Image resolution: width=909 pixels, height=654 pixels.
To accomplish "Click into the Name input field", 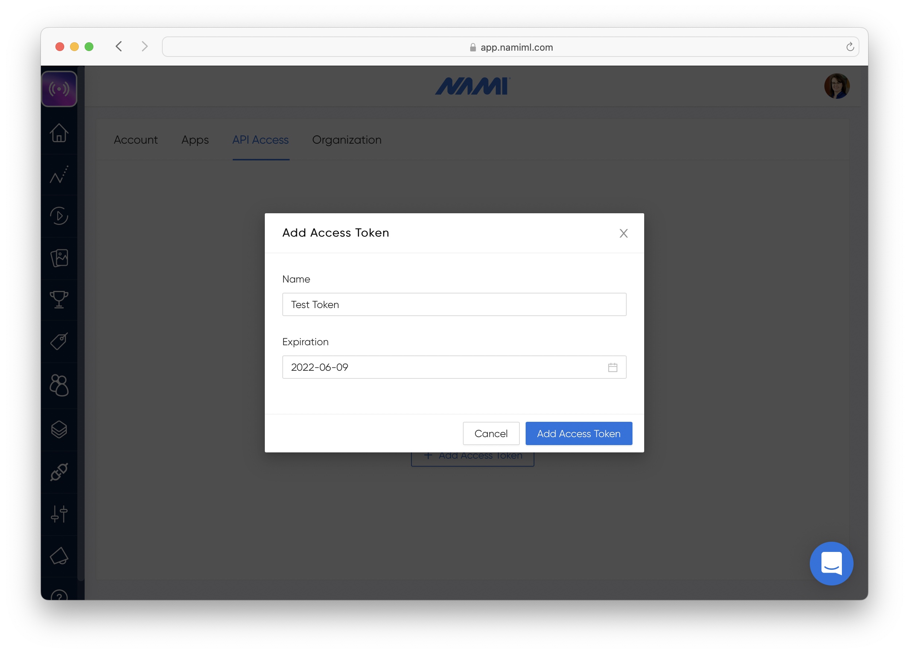I will click(454, 304).
